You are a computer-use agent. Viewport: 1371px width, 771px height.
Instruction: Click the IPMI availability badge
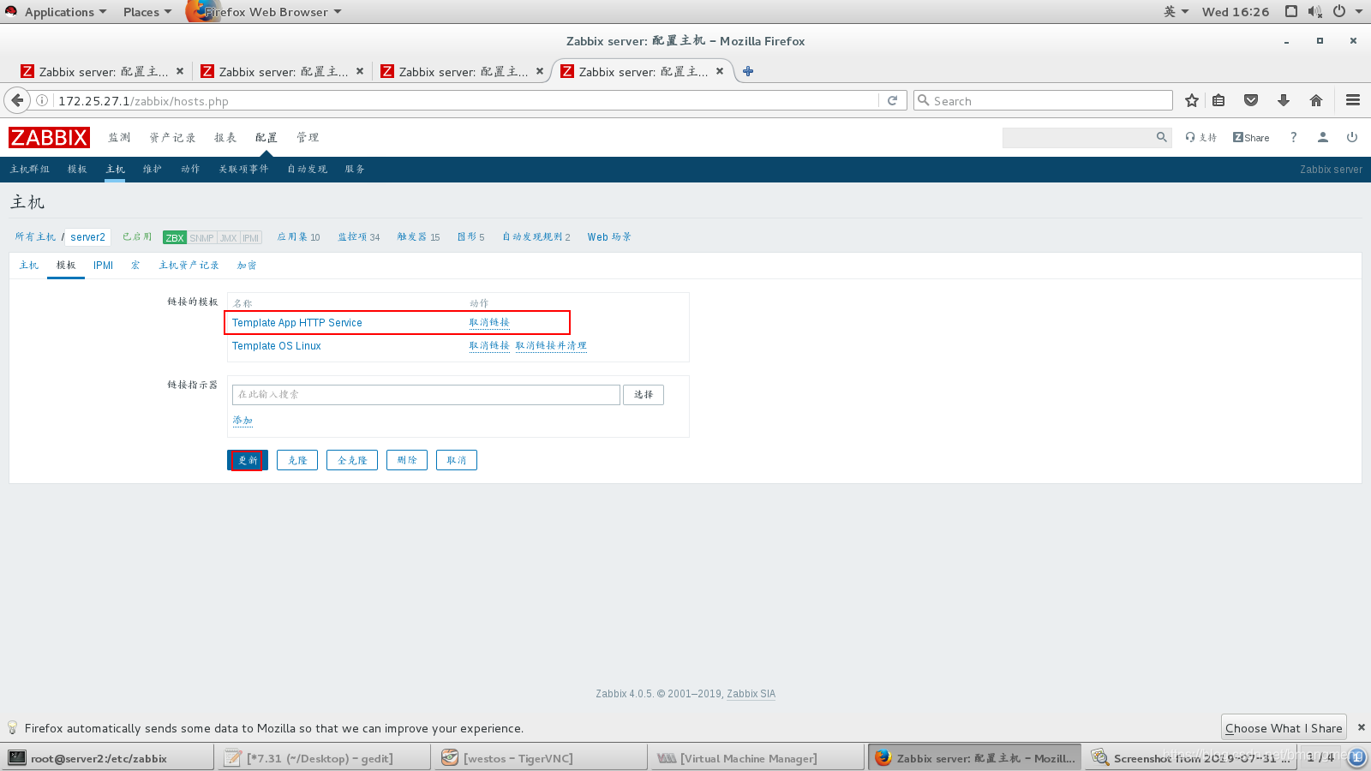pyautogui.click(x=251, y=237)
